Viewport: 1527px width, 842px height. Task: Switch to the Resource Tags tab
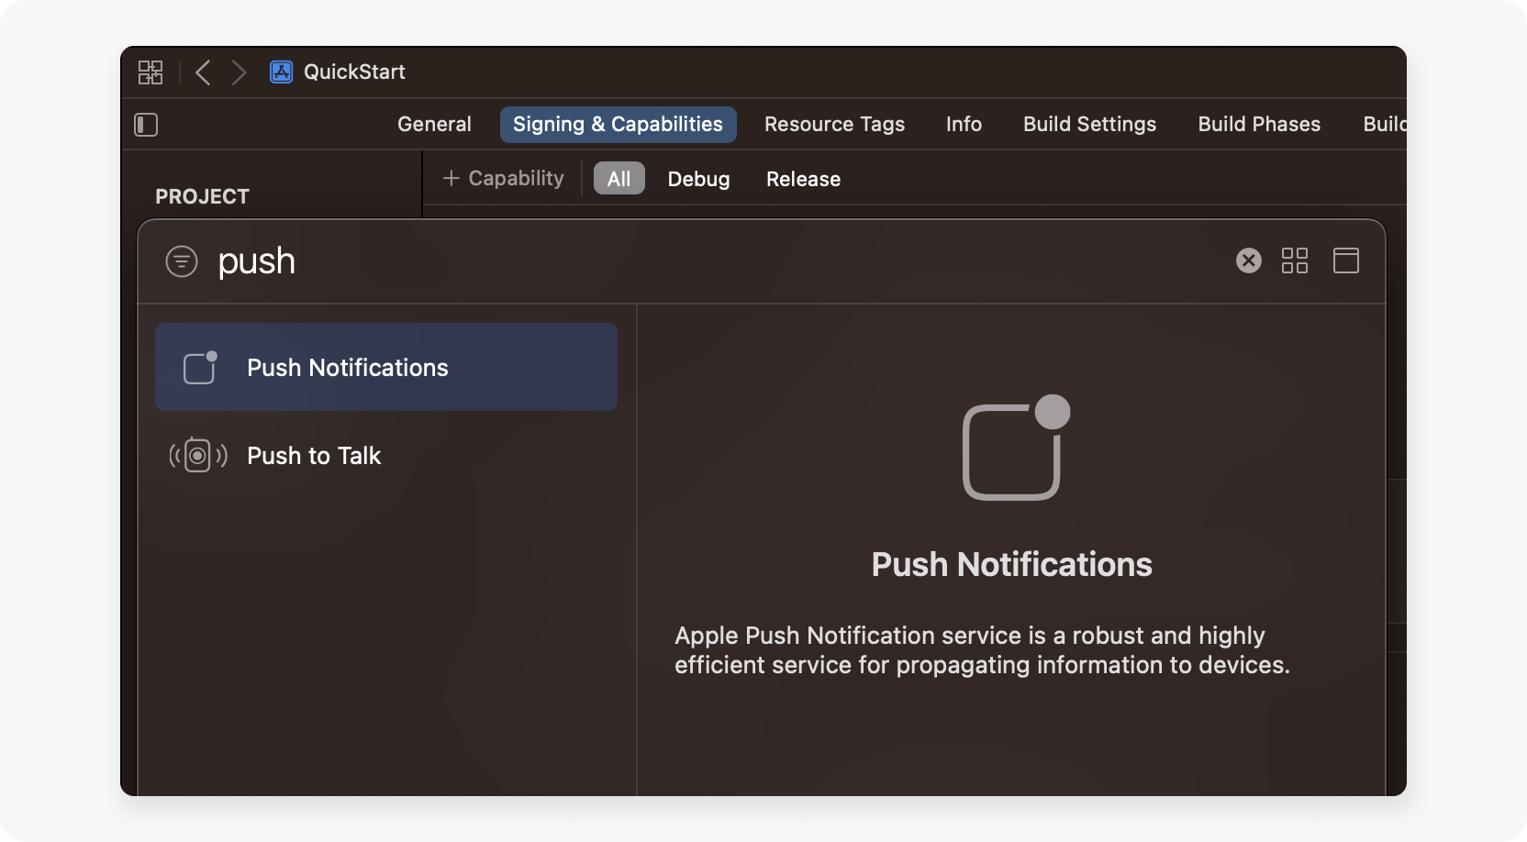coord(834,125)
